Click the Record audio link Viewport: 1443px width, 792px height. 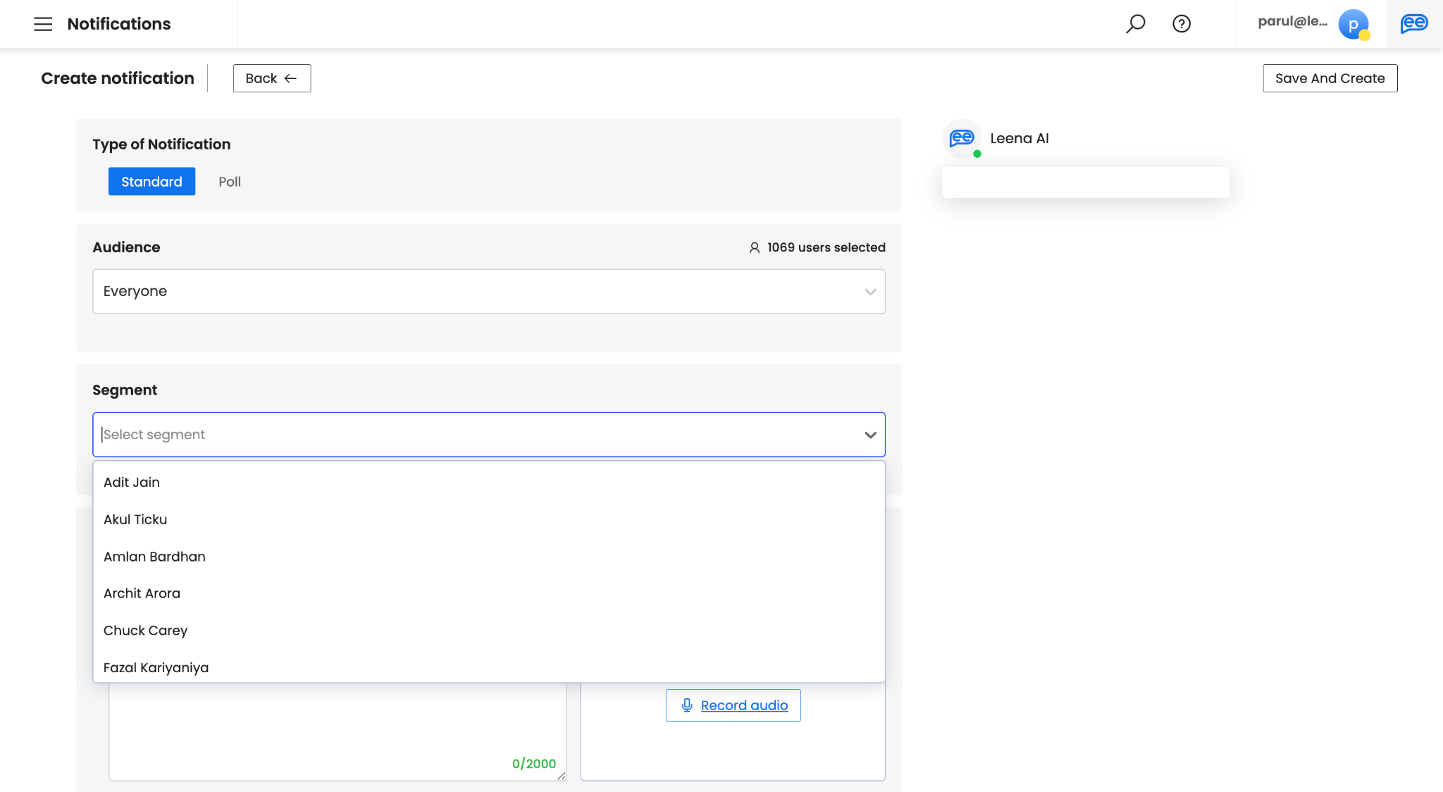(744, 705)
